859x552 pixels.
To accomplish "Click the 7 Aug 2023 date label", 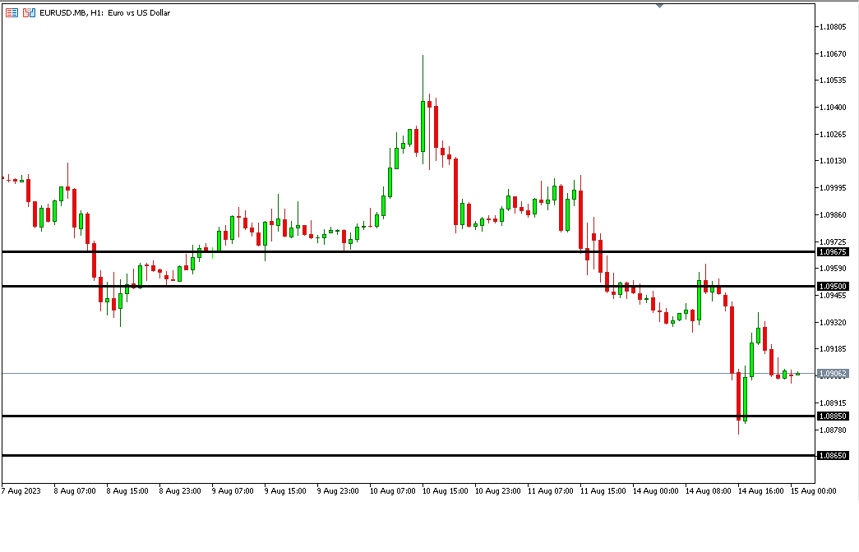I will [21, 491].
